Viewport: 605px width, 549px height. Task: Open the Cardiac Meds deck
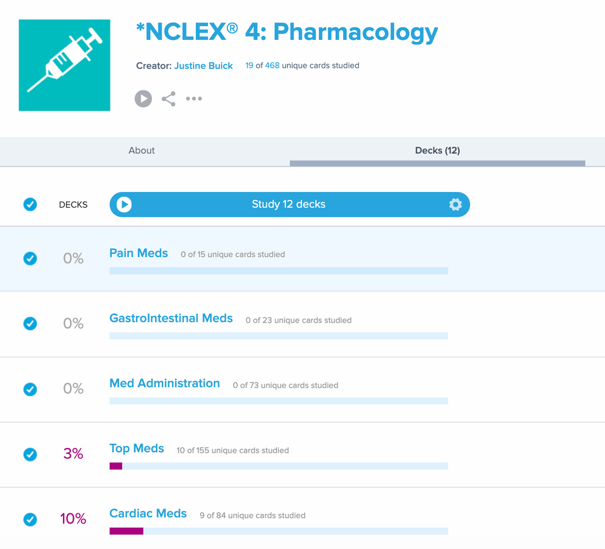[x=148, y=513]
